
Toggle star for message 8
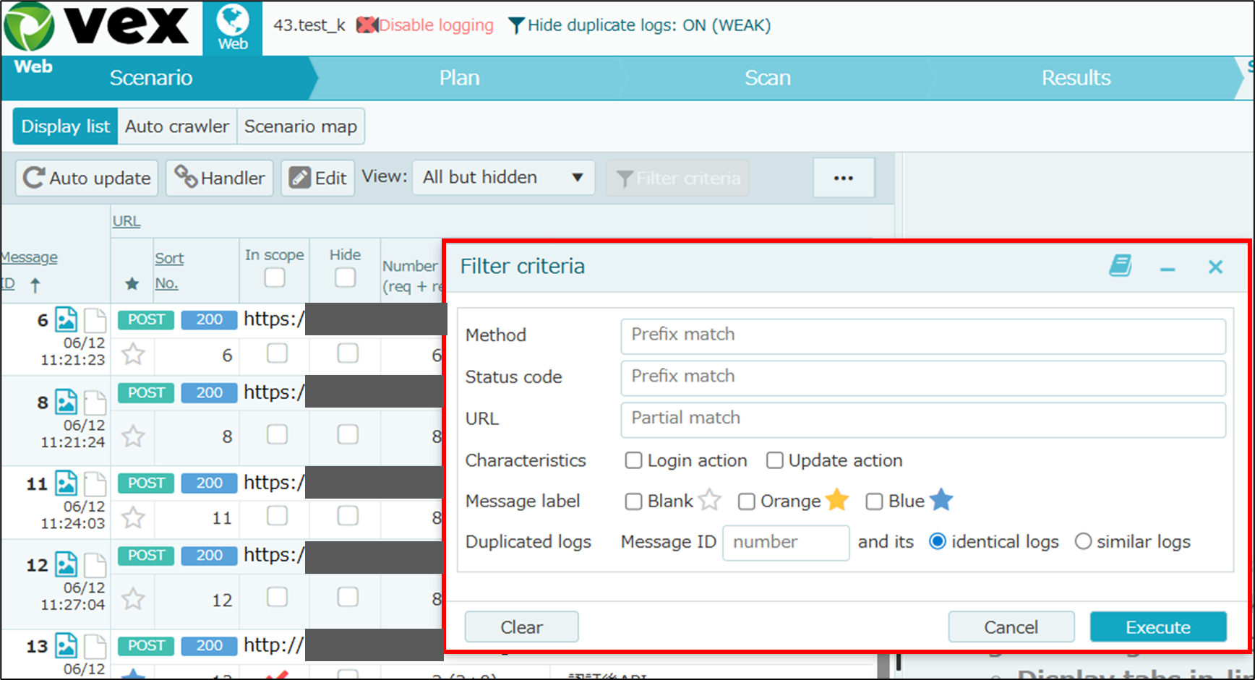click(x=133, y=436)
